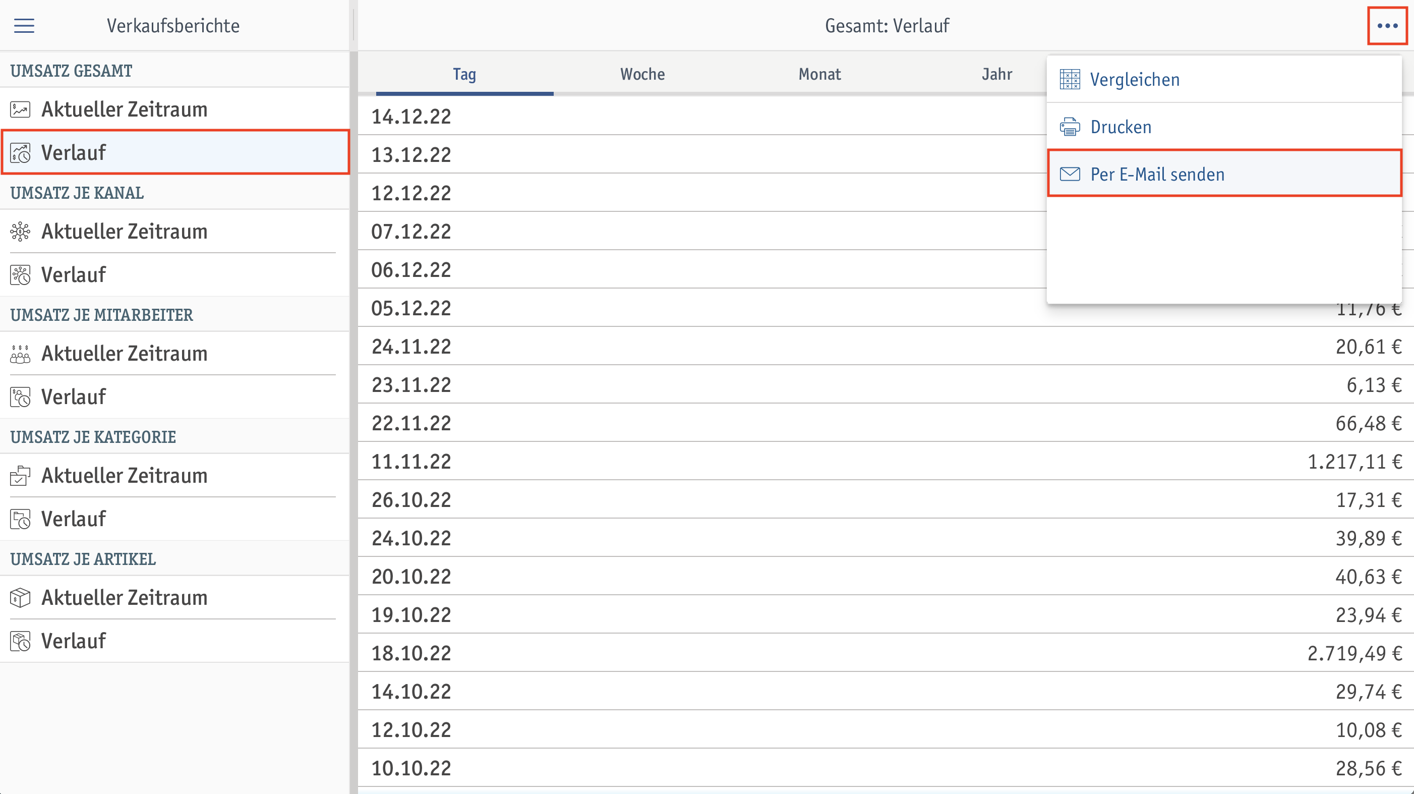Click the Verkaufsberichte sidebar title

pyautogui.click(x=173, y=26)
